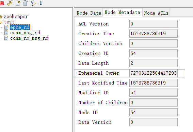Click the Modified ID label
This screenshot has width=193, height=132.
pos(93,93)
